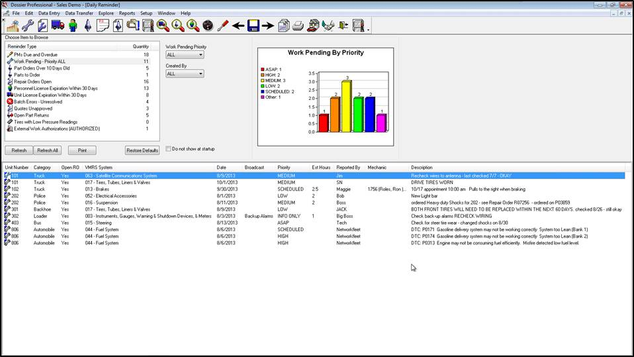Open the Work Pending Priority dropdown
The image size is (634, 357).
185,54
